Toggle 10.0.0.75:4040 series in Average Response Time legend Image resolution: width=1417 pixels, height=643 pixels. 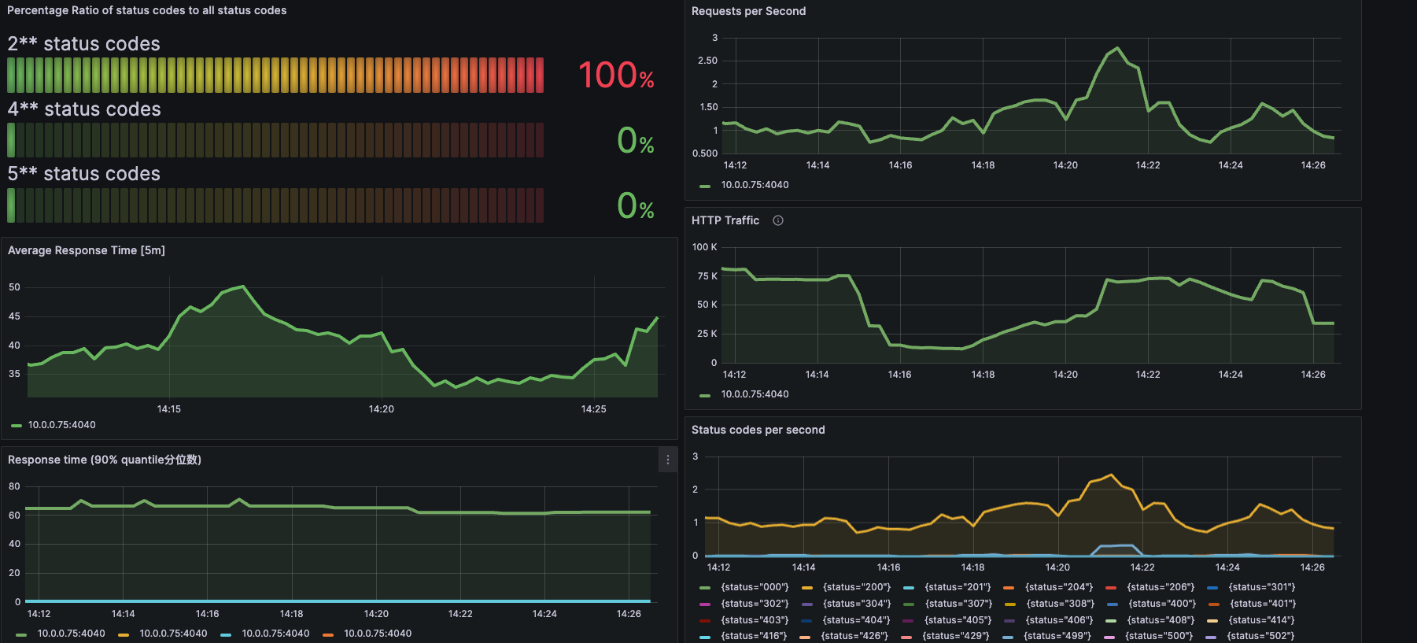(61, 425)
